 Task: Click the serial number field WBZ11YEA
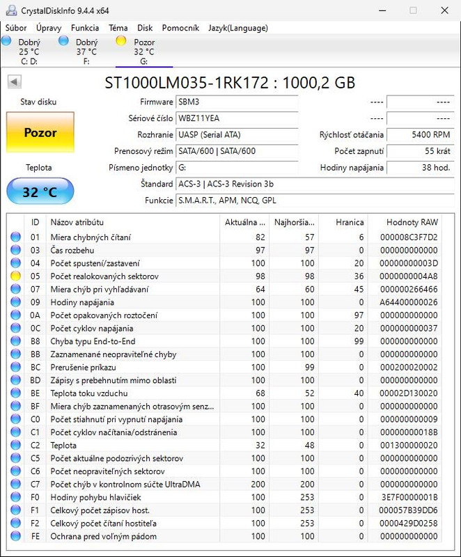coord(237,118)
